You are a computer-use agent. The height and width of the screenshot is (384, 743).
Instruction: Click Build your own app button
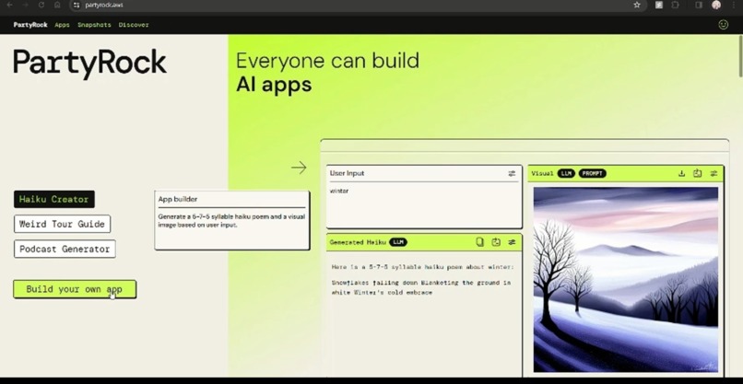tap(75, 289)
